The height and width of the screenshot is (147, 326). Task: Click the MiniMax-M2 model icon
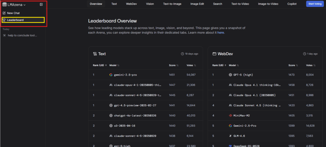[x=230, y=116]
